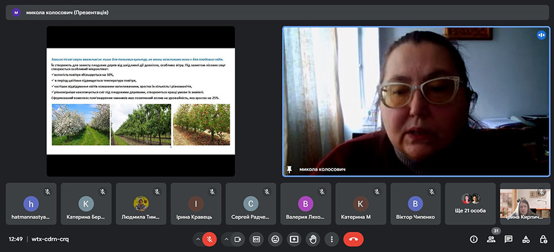This screenshot has width=554, height=252.
Task: Click the 12:49 meeting clock
Action: point(15,239)
